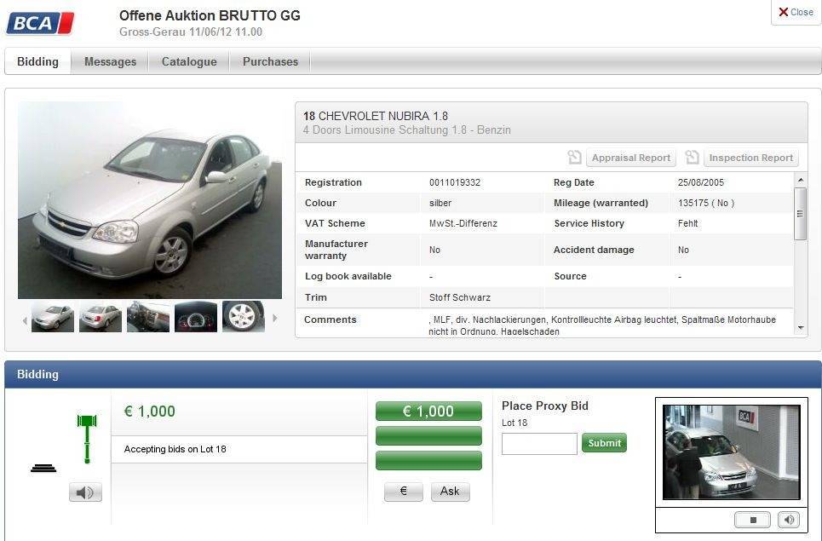Click the third green bid button
This screenshot has width=822, height=541.
point(428,460)
